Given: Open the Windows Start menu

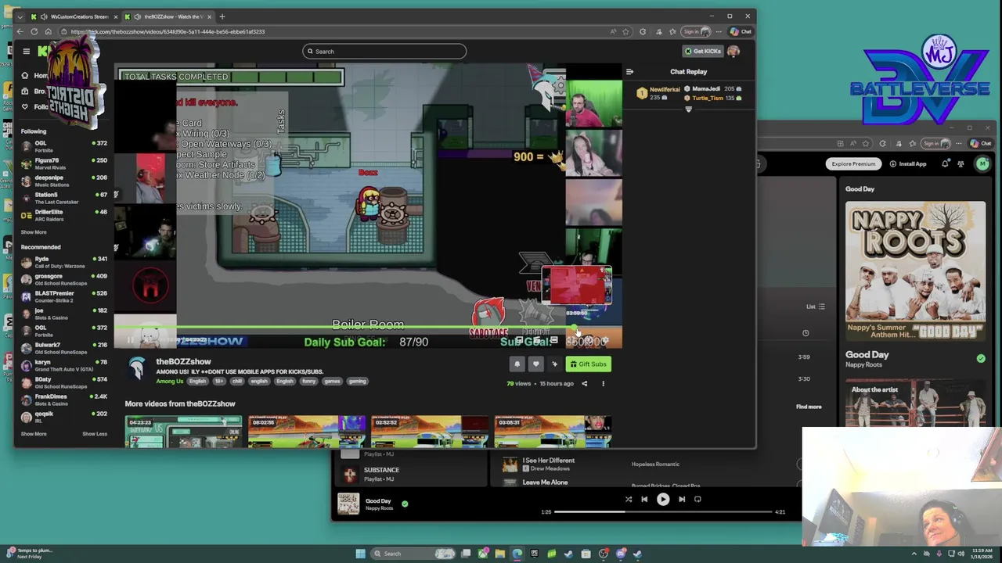Looking at the screenshot, I should [360, 554].
